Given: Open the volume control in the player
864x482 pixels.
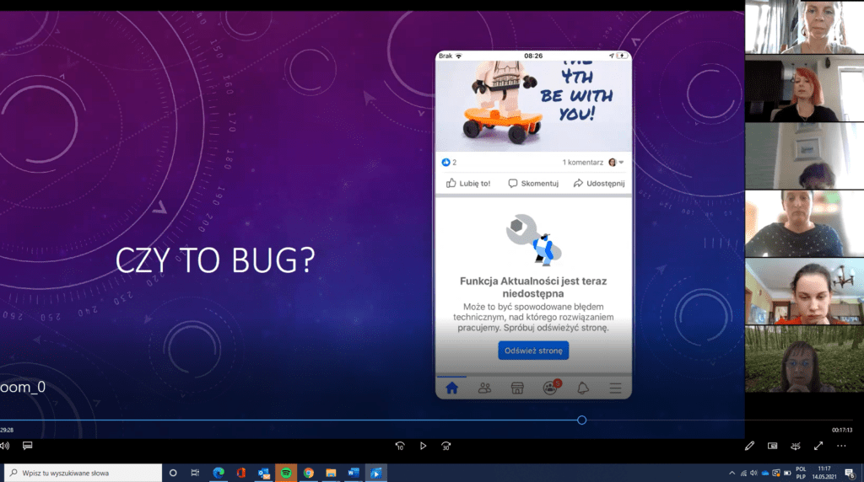Looking at the screenshot, I should click(4, 446).
